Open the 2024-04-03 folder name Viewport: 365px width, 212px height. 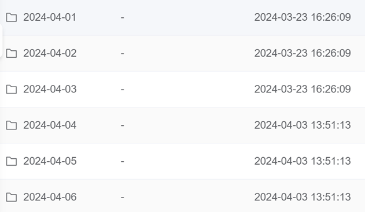(x=50, y=89)
